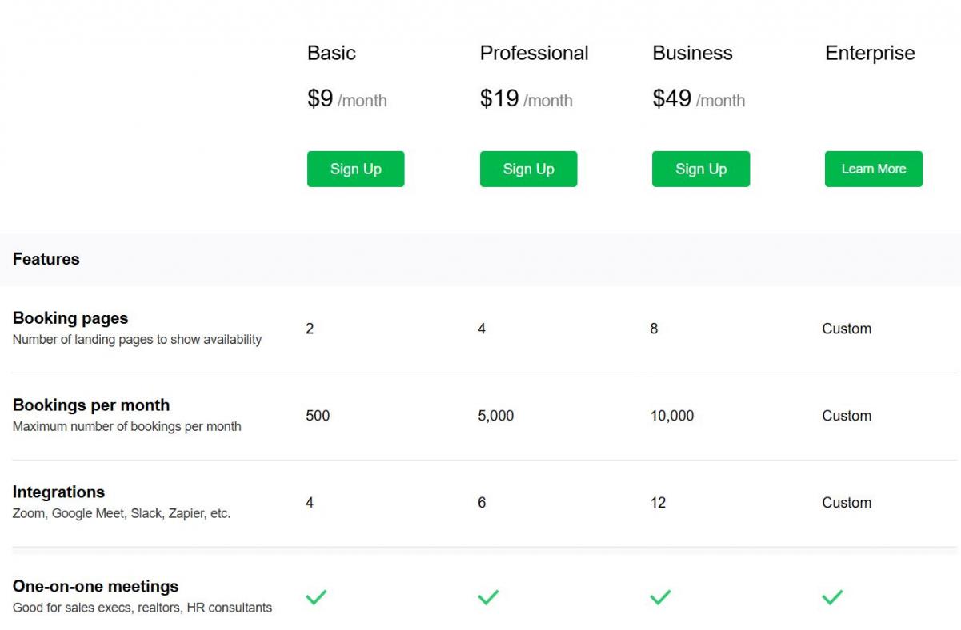Screen dimensions: 961x630
Task: Click the Business one-on-one meetings checkmark
Action: click(x=660, y=596)
